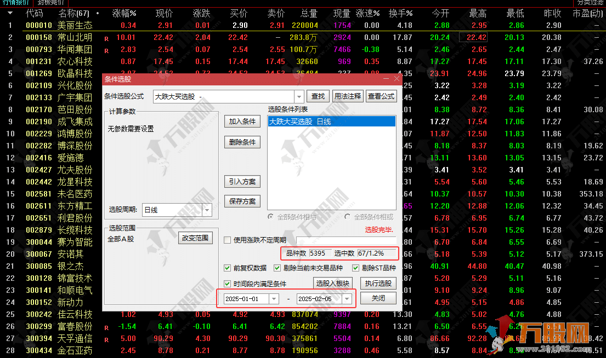Click 查看公式 button

pos(381,96)
